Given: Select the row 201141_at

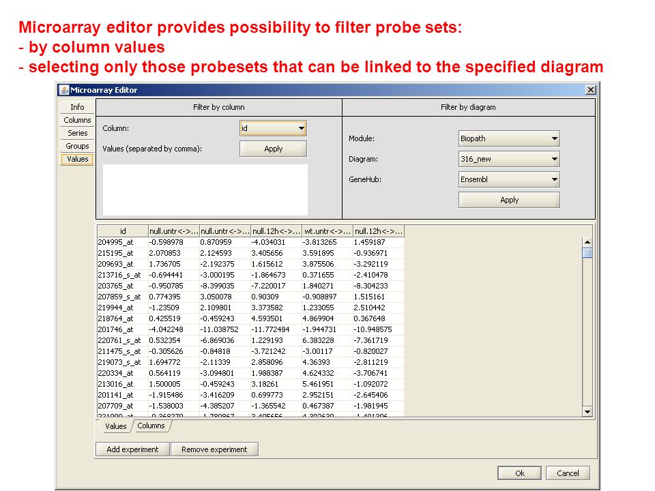Looking at the screenshot, I should pos(250,395).
